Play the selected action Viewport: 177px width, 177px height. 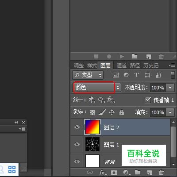pyautogui.click(x=122, y=56)
